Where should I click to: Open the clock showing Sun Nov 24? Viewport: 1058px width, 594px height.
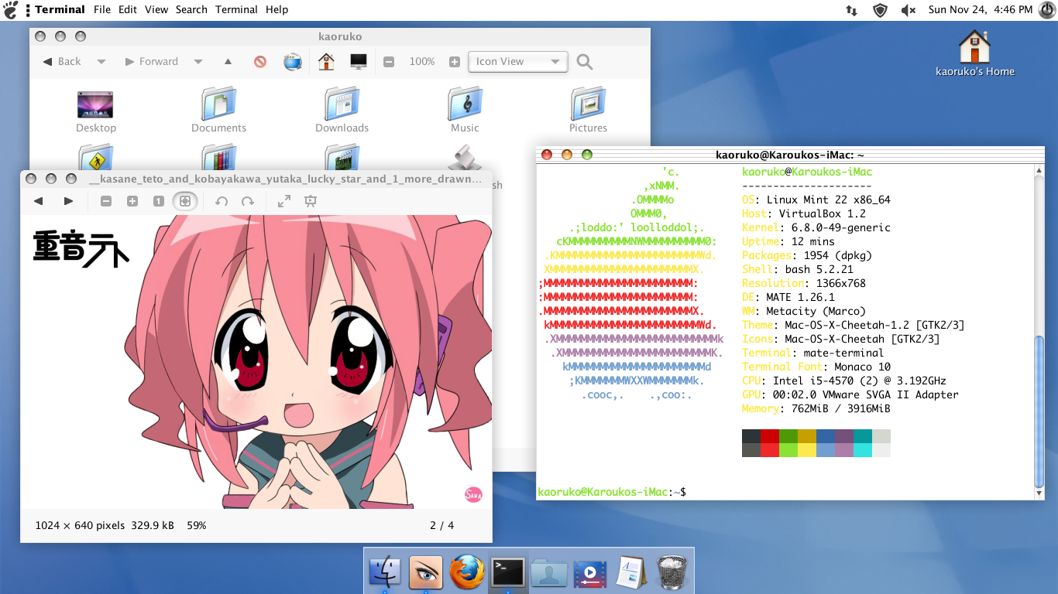[981, 10]
